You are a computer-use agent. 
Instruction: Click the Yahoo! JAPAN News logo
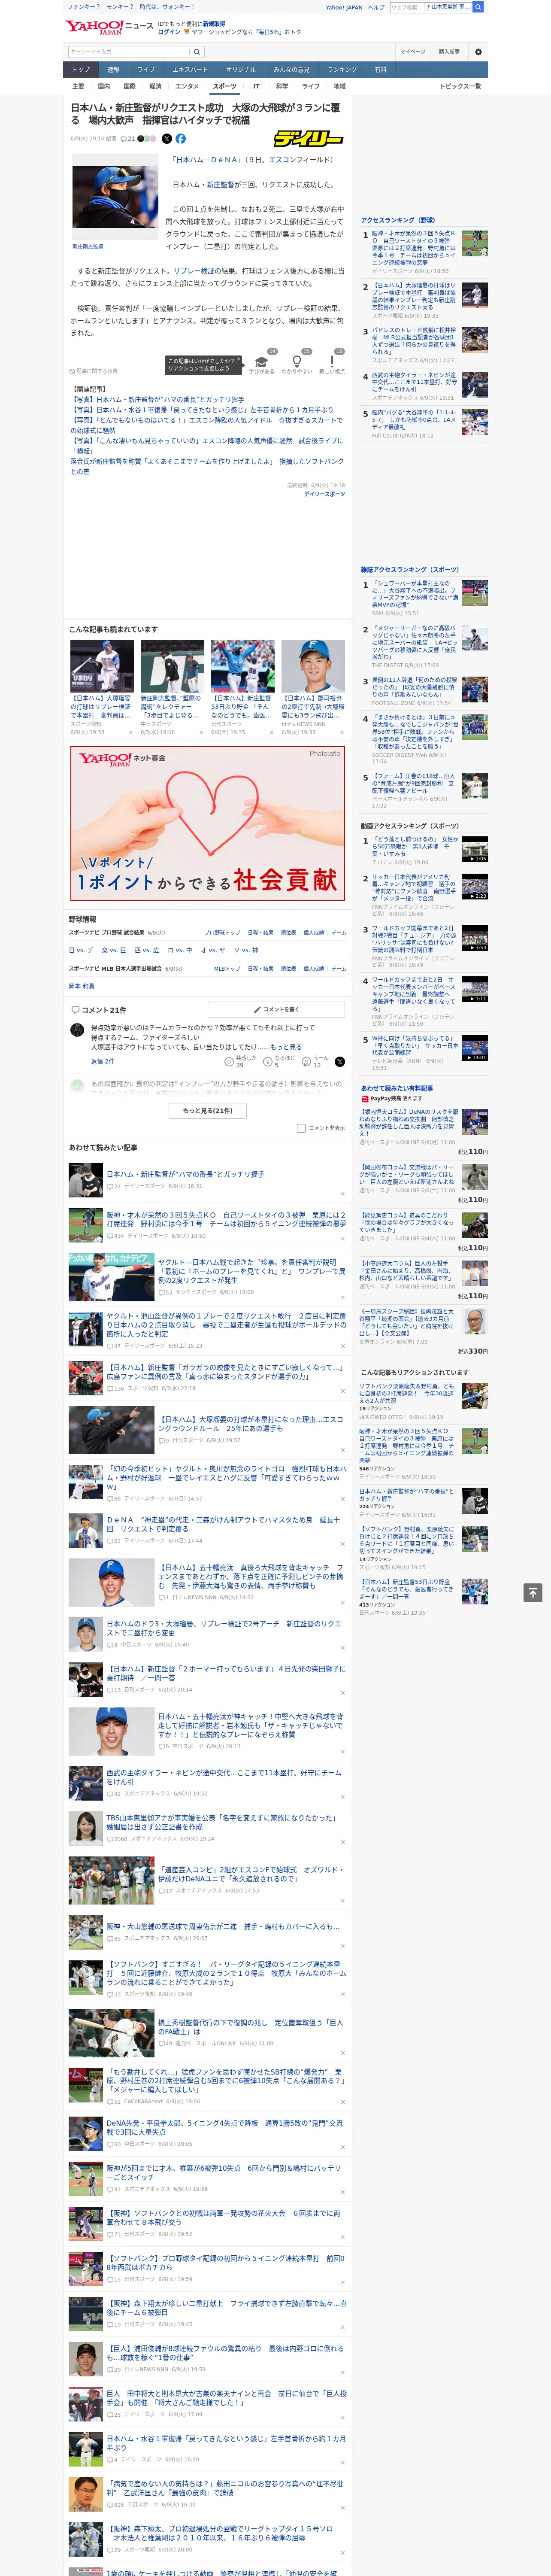point(109,28)
